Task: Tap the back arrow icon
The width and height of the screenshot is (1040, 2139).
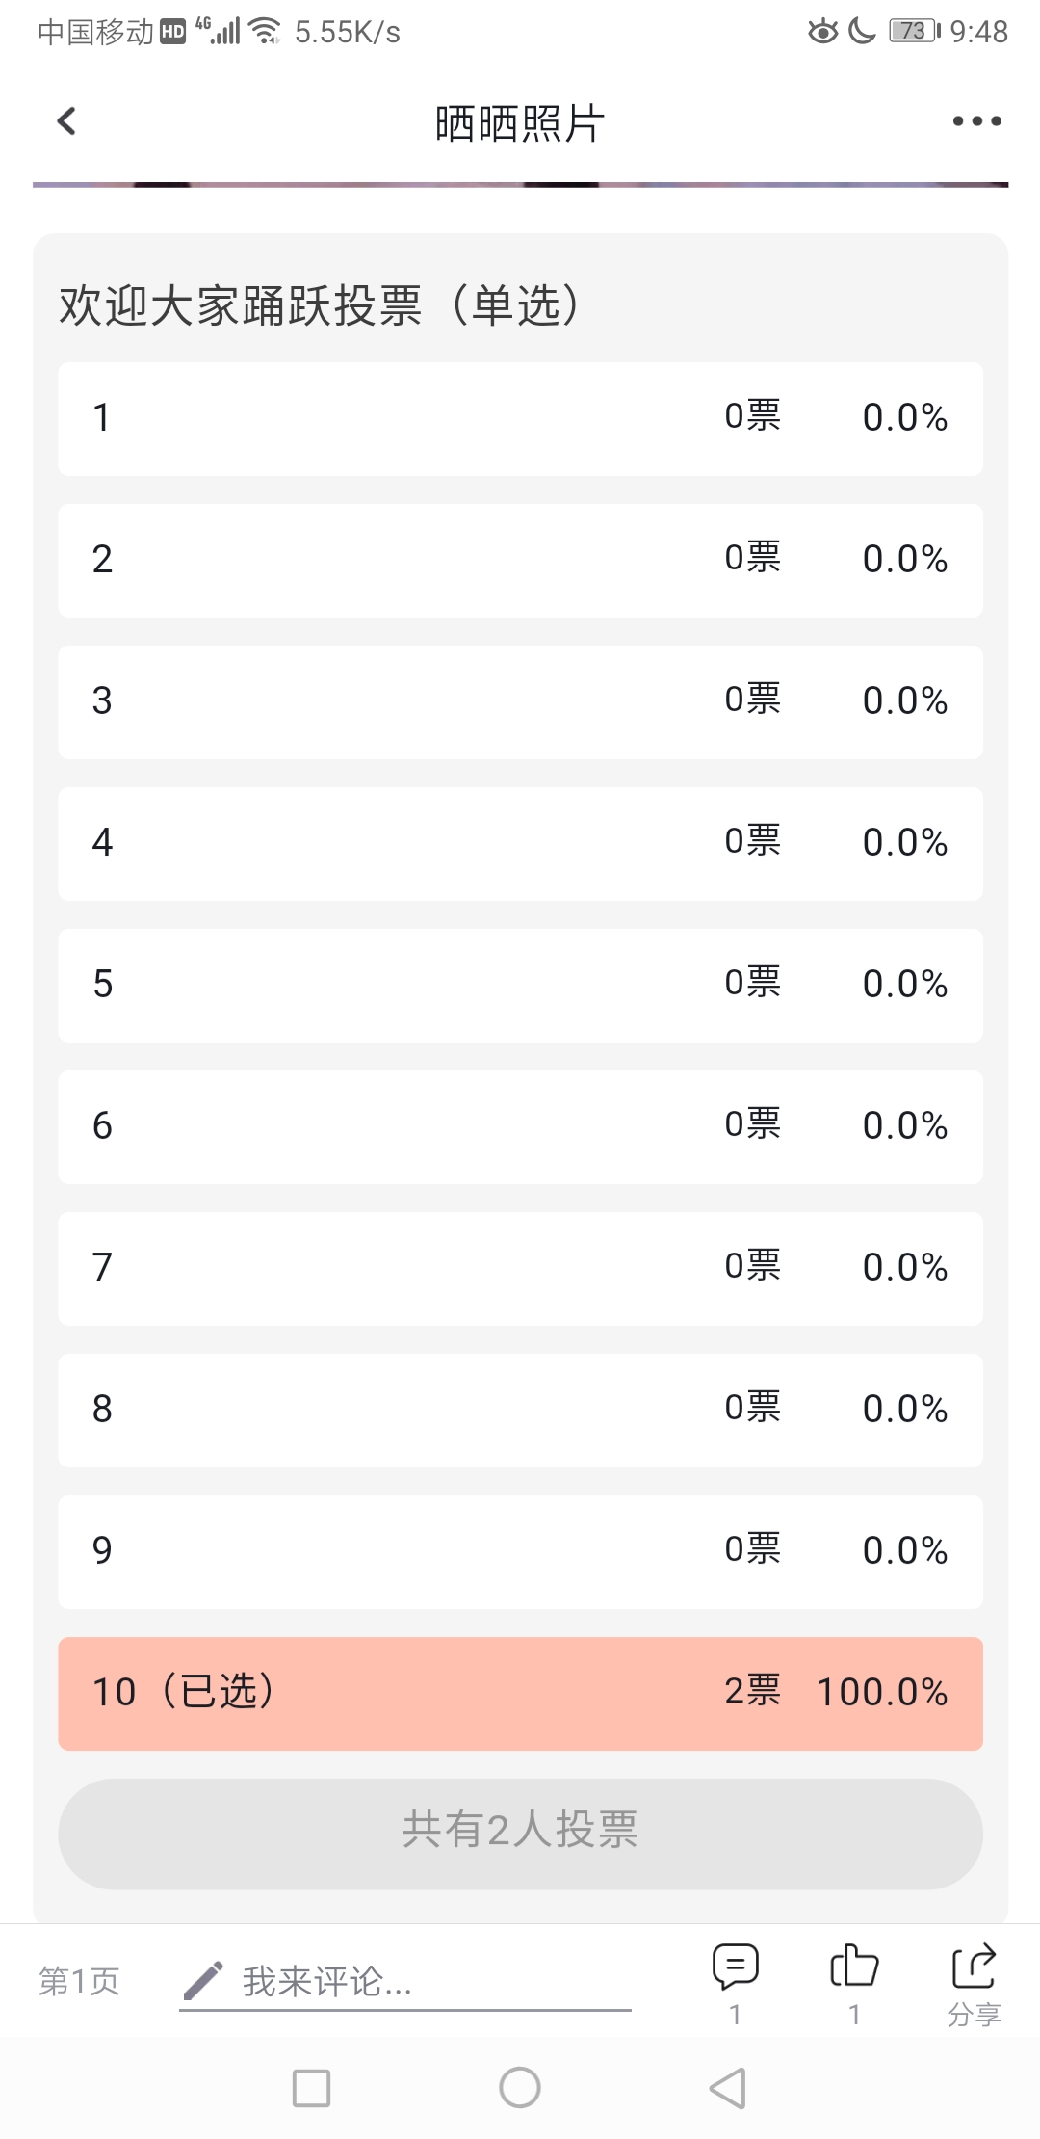Action: coord(65,121)
